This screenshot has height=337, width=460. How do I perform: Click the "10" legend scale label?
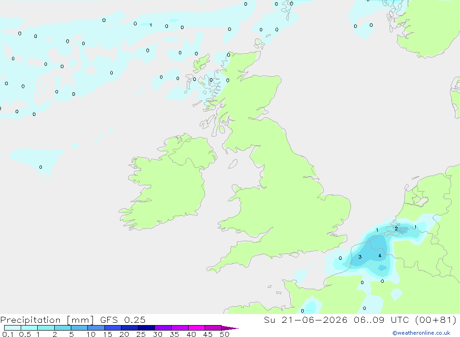pos(91,334)
